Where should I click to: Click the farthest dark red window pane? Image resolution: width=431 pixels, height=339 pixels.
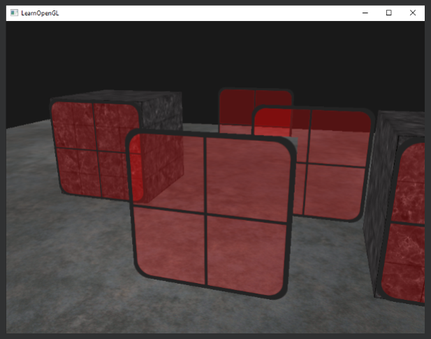(x=256, y=111)
